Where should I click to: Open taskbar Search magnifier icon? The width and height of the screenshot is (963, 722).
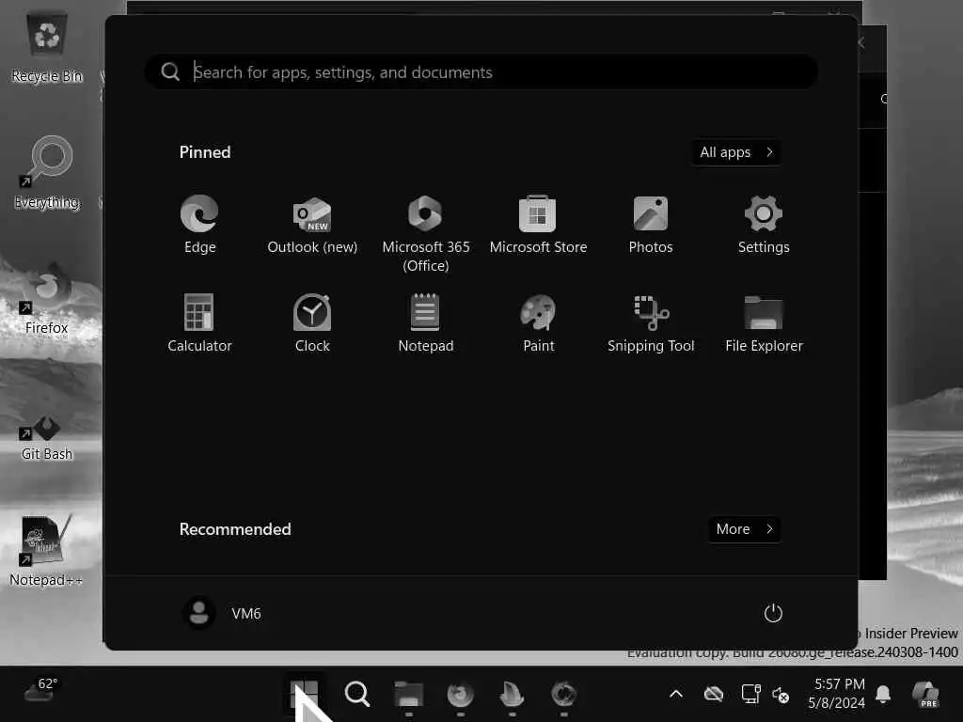point(356,695)
